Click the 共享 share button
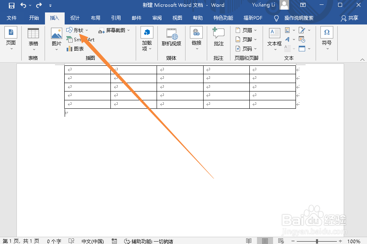The width and height of the screenshot is (367, 244). click(x=350, y=18)
